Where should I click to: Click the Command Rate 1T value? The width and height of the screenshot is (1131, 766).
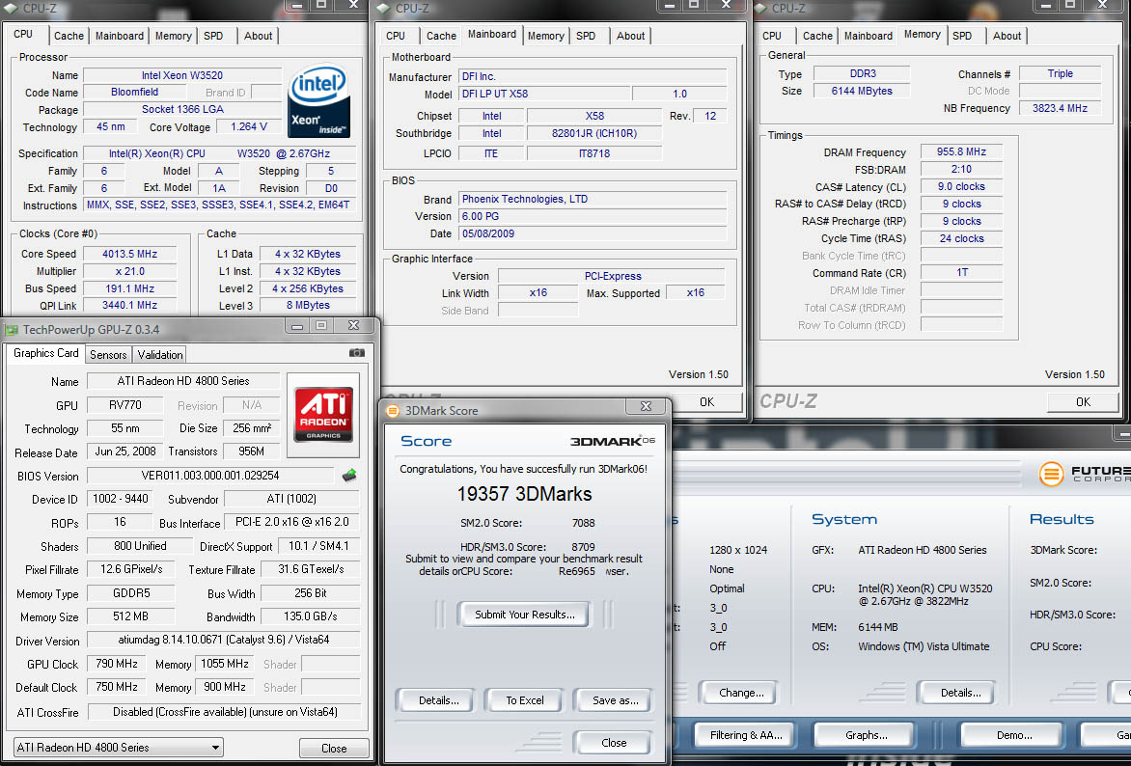(x=961, y=273)
